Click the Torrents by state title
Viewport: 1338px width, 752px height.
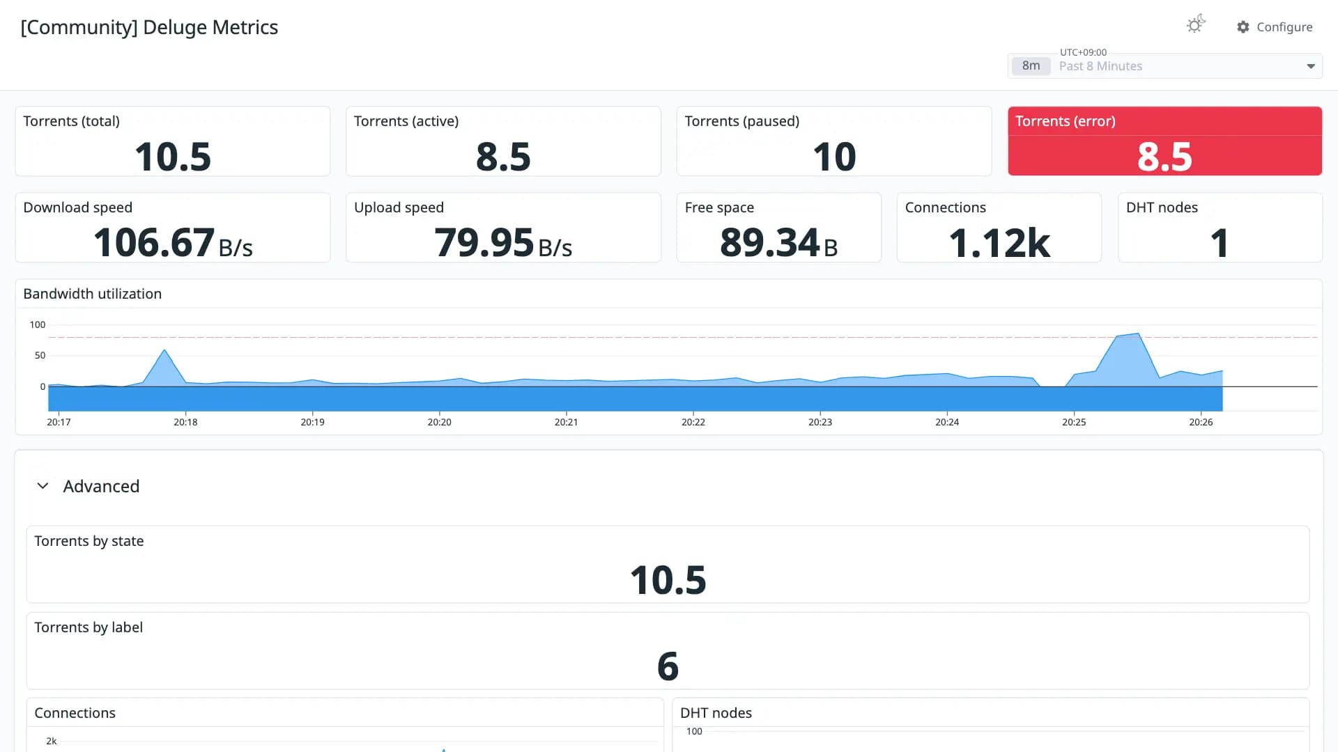coord(89,541)
